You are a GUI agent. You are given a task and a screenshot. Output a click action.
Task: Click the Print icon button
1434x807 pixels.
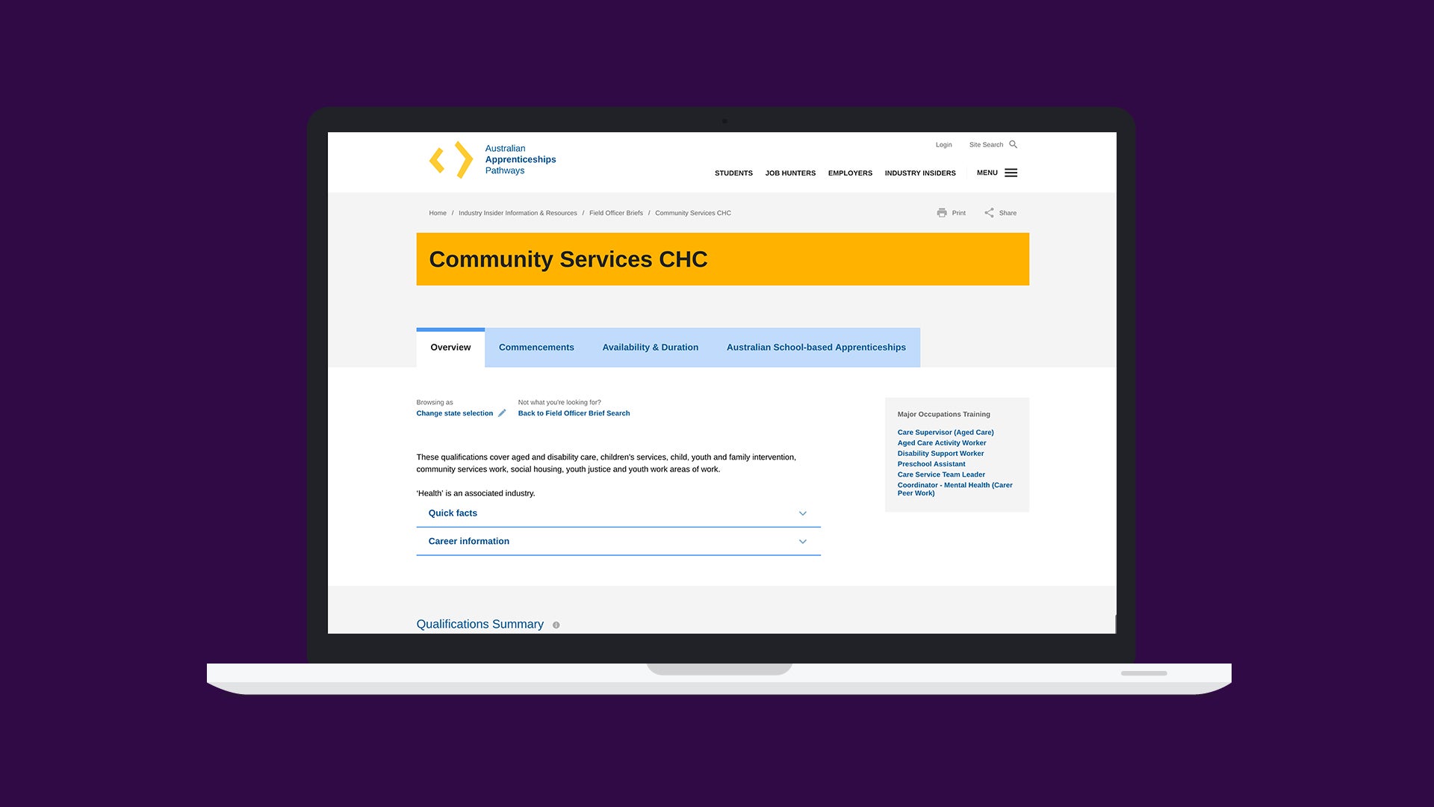tap(942, 212)
